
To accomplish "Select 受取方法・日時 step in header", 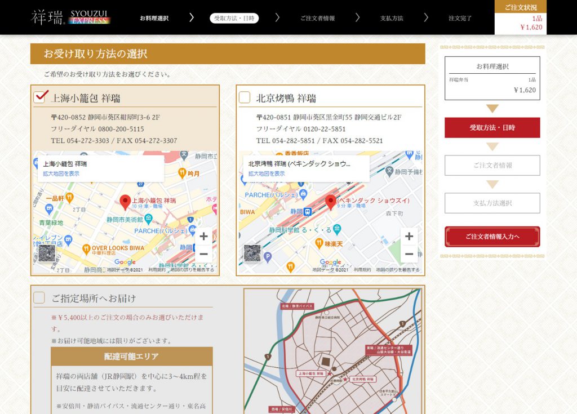I will tap(234, 18).
